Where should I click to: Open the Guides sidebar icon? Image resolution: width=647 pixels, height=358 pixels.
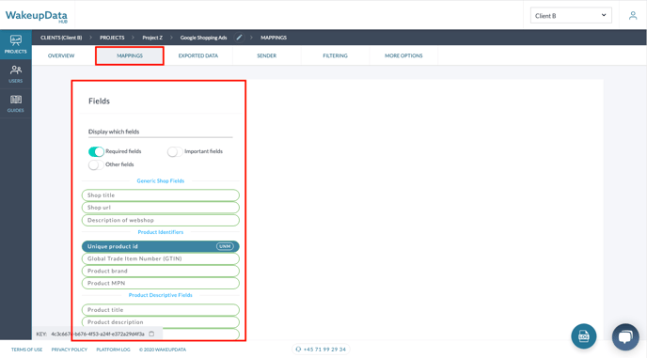(16, 103)
